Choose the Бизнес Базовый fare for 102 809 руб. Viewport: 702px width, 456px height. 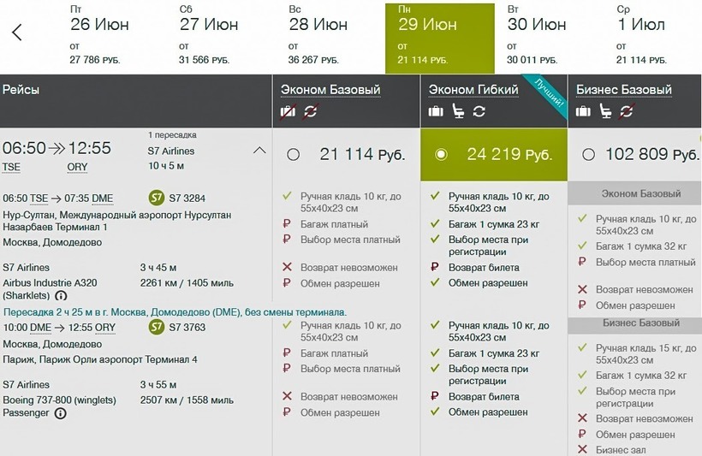click(588, 155)
